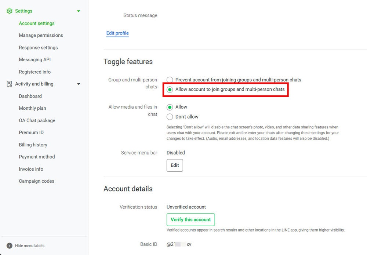Go to Premium ID page
The width and height of the screenshot is (367, 255).
[31, 132]
